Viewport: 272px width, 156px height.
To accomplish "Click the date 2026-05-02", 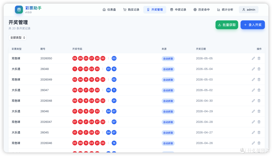I will coord(204,90).
